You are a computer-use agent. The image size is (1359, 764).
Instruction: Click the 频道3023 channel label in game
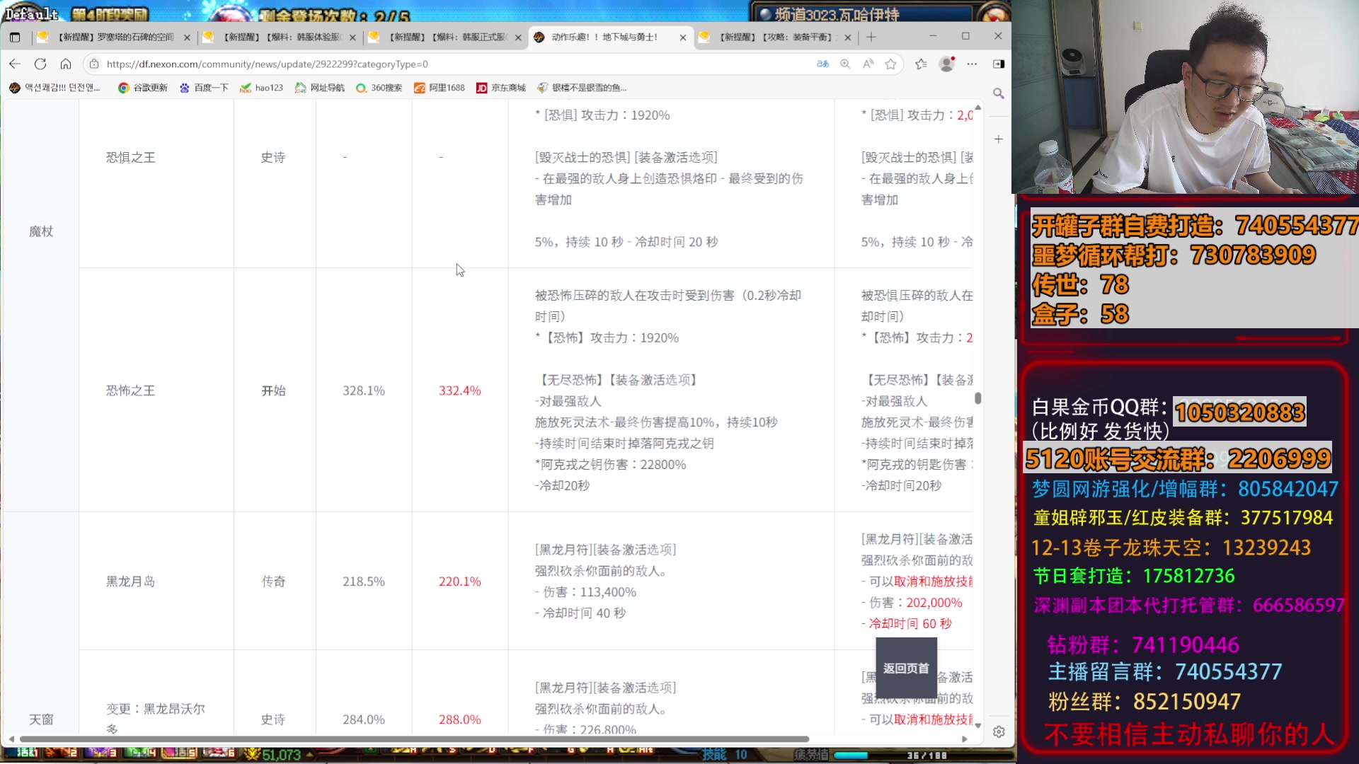837,14
